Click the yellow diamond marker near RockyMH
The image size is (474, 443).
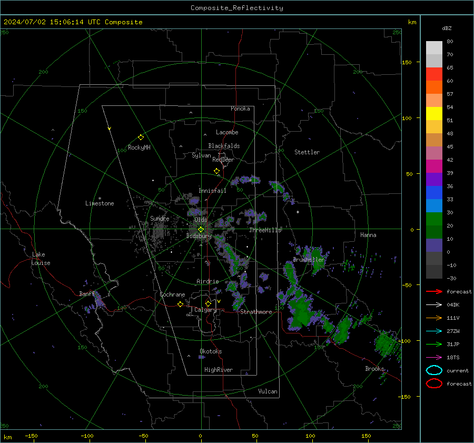click(x=141, y=137)
